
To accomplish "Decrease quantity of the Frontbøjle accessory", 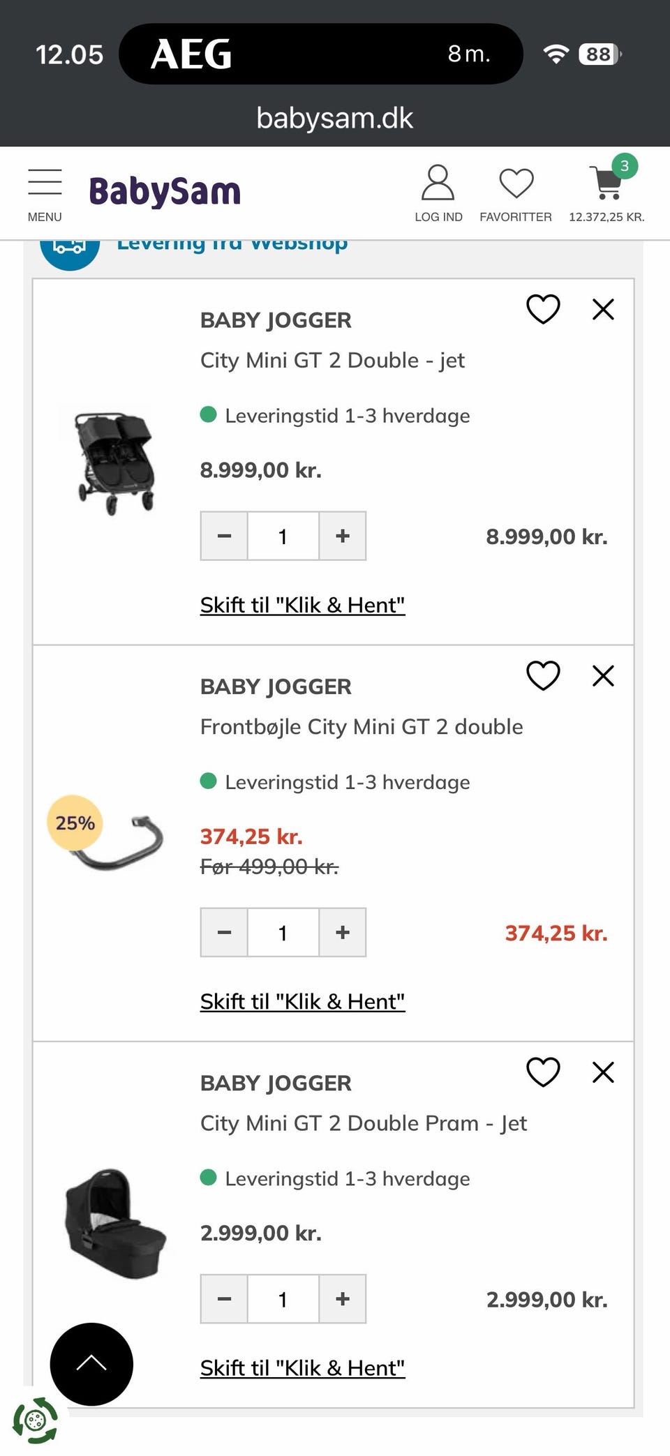I will pyautogui.click(x=223, y=932).
